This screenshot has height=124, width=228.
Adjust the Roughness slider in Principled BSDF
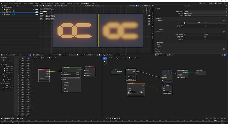coord(71,74)
